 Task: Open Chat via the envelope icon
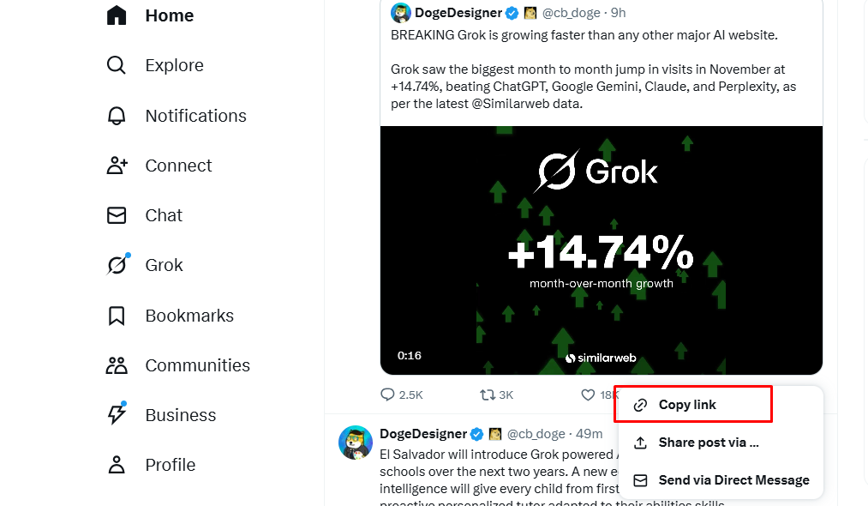[x=164, y=215]
